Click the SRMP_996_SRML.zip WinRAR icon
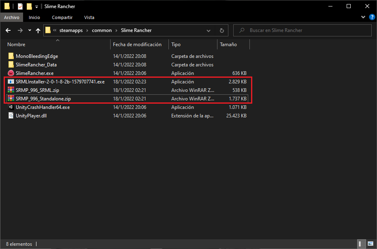Image resolution: width=377 pixels, height=249 pixels. point(11,90)
